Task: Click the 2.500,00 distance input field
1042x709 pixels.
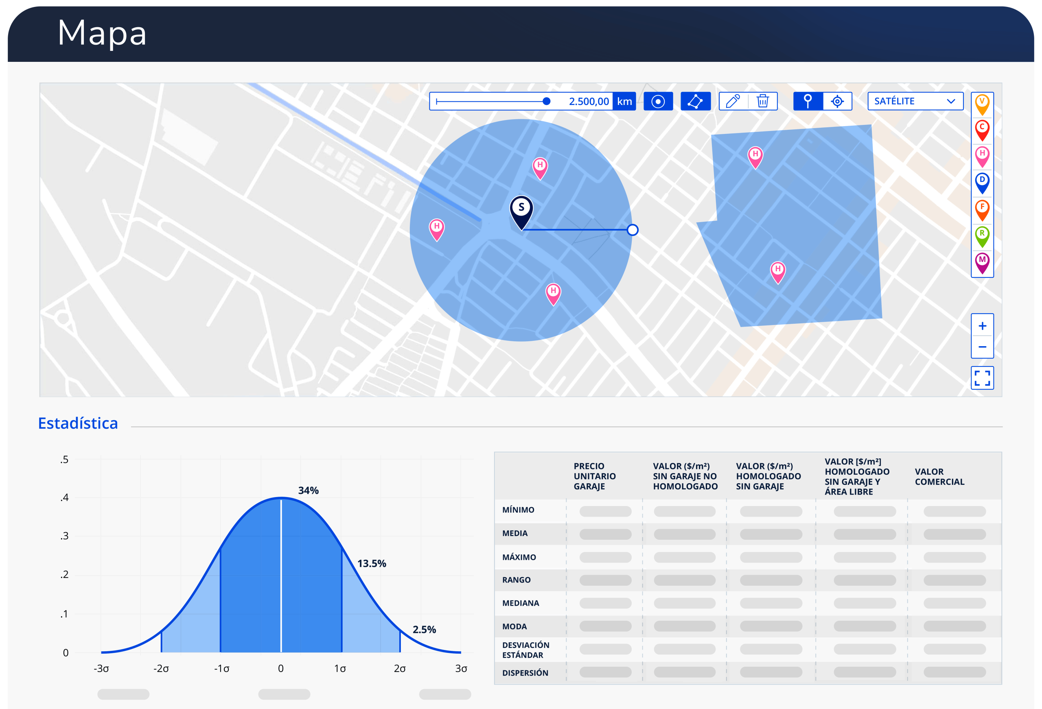Action: (588, 101)
